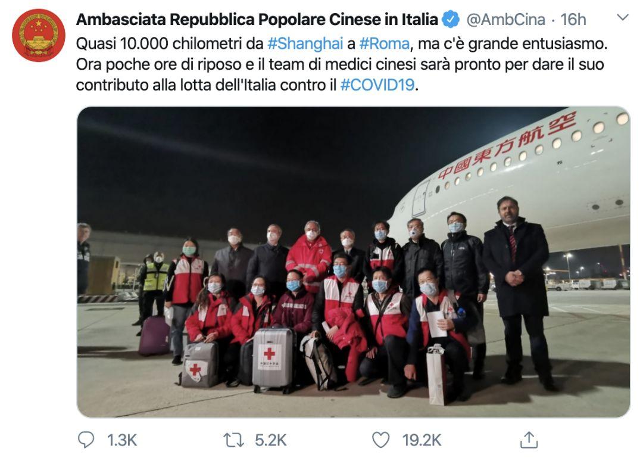Click the tweet text body paragraph
Viewport: 643px width, 461px height.
click(x=342, y=64)
